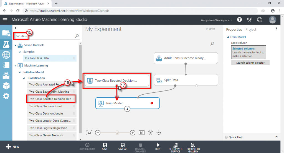Click the NEW button

[12, 147]
